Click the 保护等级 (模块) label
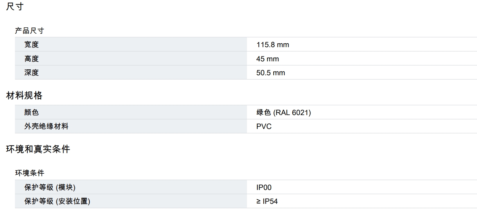The height and width of the screenshot is (209, 477). point(50,188)
